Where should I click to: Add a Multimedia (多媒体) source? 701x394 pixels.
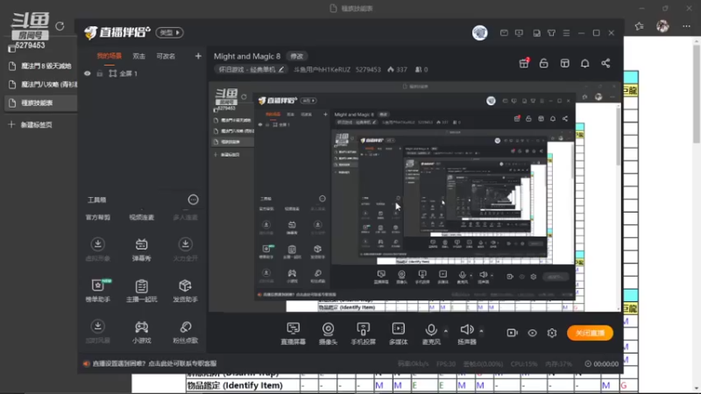(x=398, y=334)
